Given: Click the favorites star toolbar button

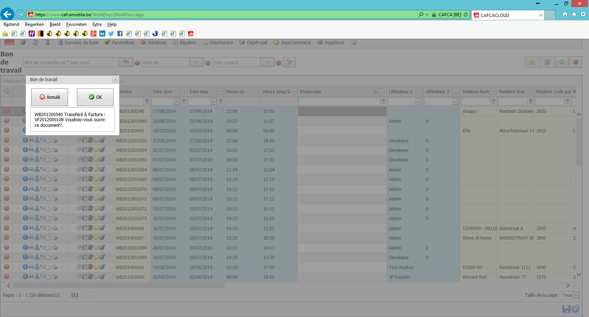Looking at the screenshot, I should pyautogui.click(x=532, y=62).
